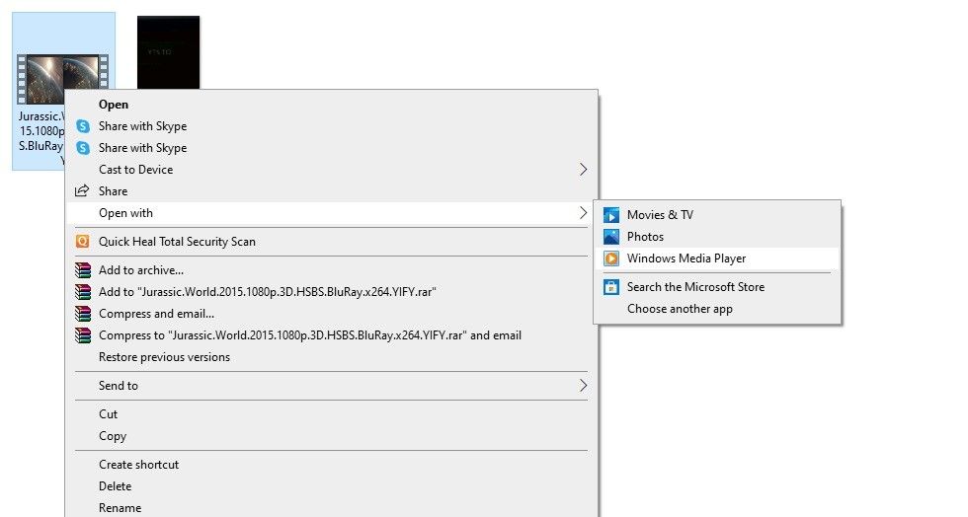Click the first Share with Skype icon
Viewport: 968px width, 517px height.
click(x=83, y=126)
